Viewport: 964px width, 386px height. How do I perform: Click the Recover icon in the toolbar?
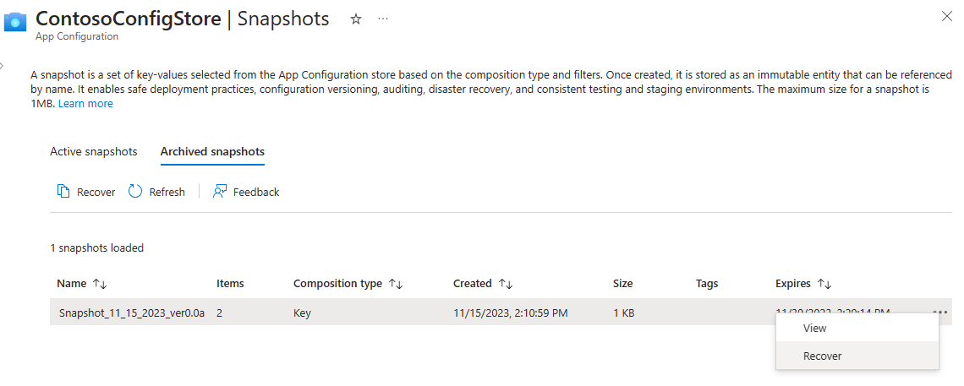63,192
